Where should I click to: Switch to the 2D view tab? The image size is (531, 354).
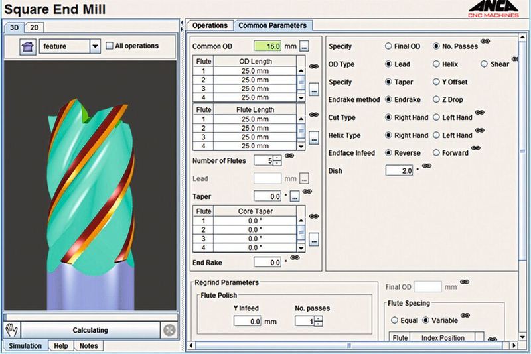(35, 27)
